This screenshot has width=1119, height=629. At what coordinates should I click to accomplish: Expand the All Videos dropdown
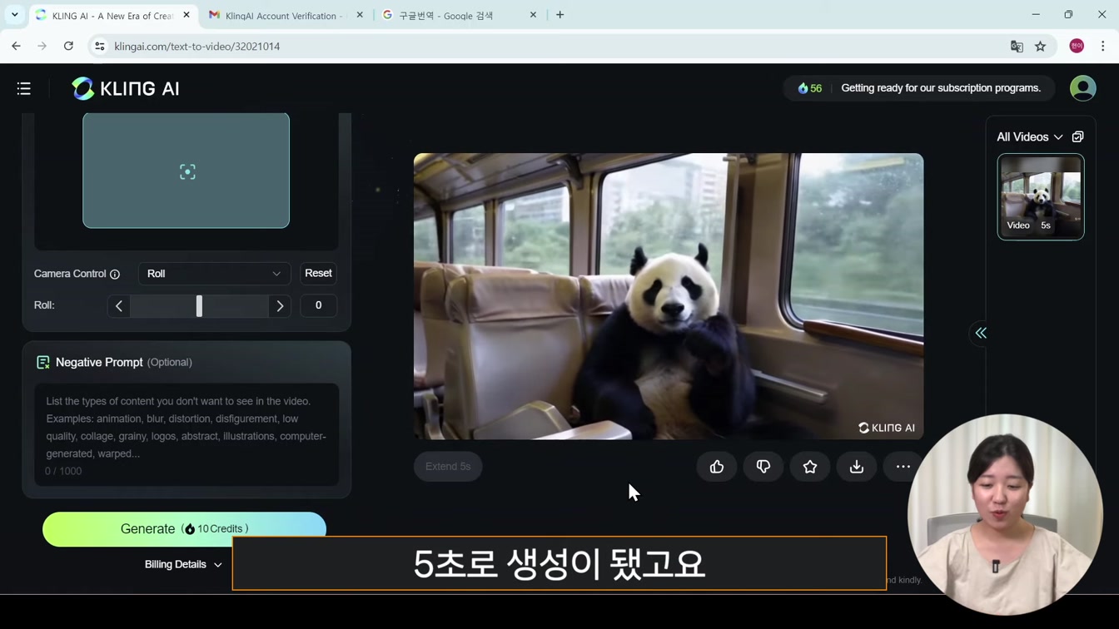[x=1030, y=137]
